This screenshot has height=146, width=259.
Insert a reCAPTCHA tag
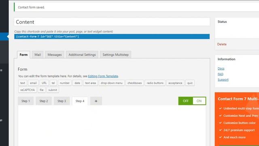point(28,90)
